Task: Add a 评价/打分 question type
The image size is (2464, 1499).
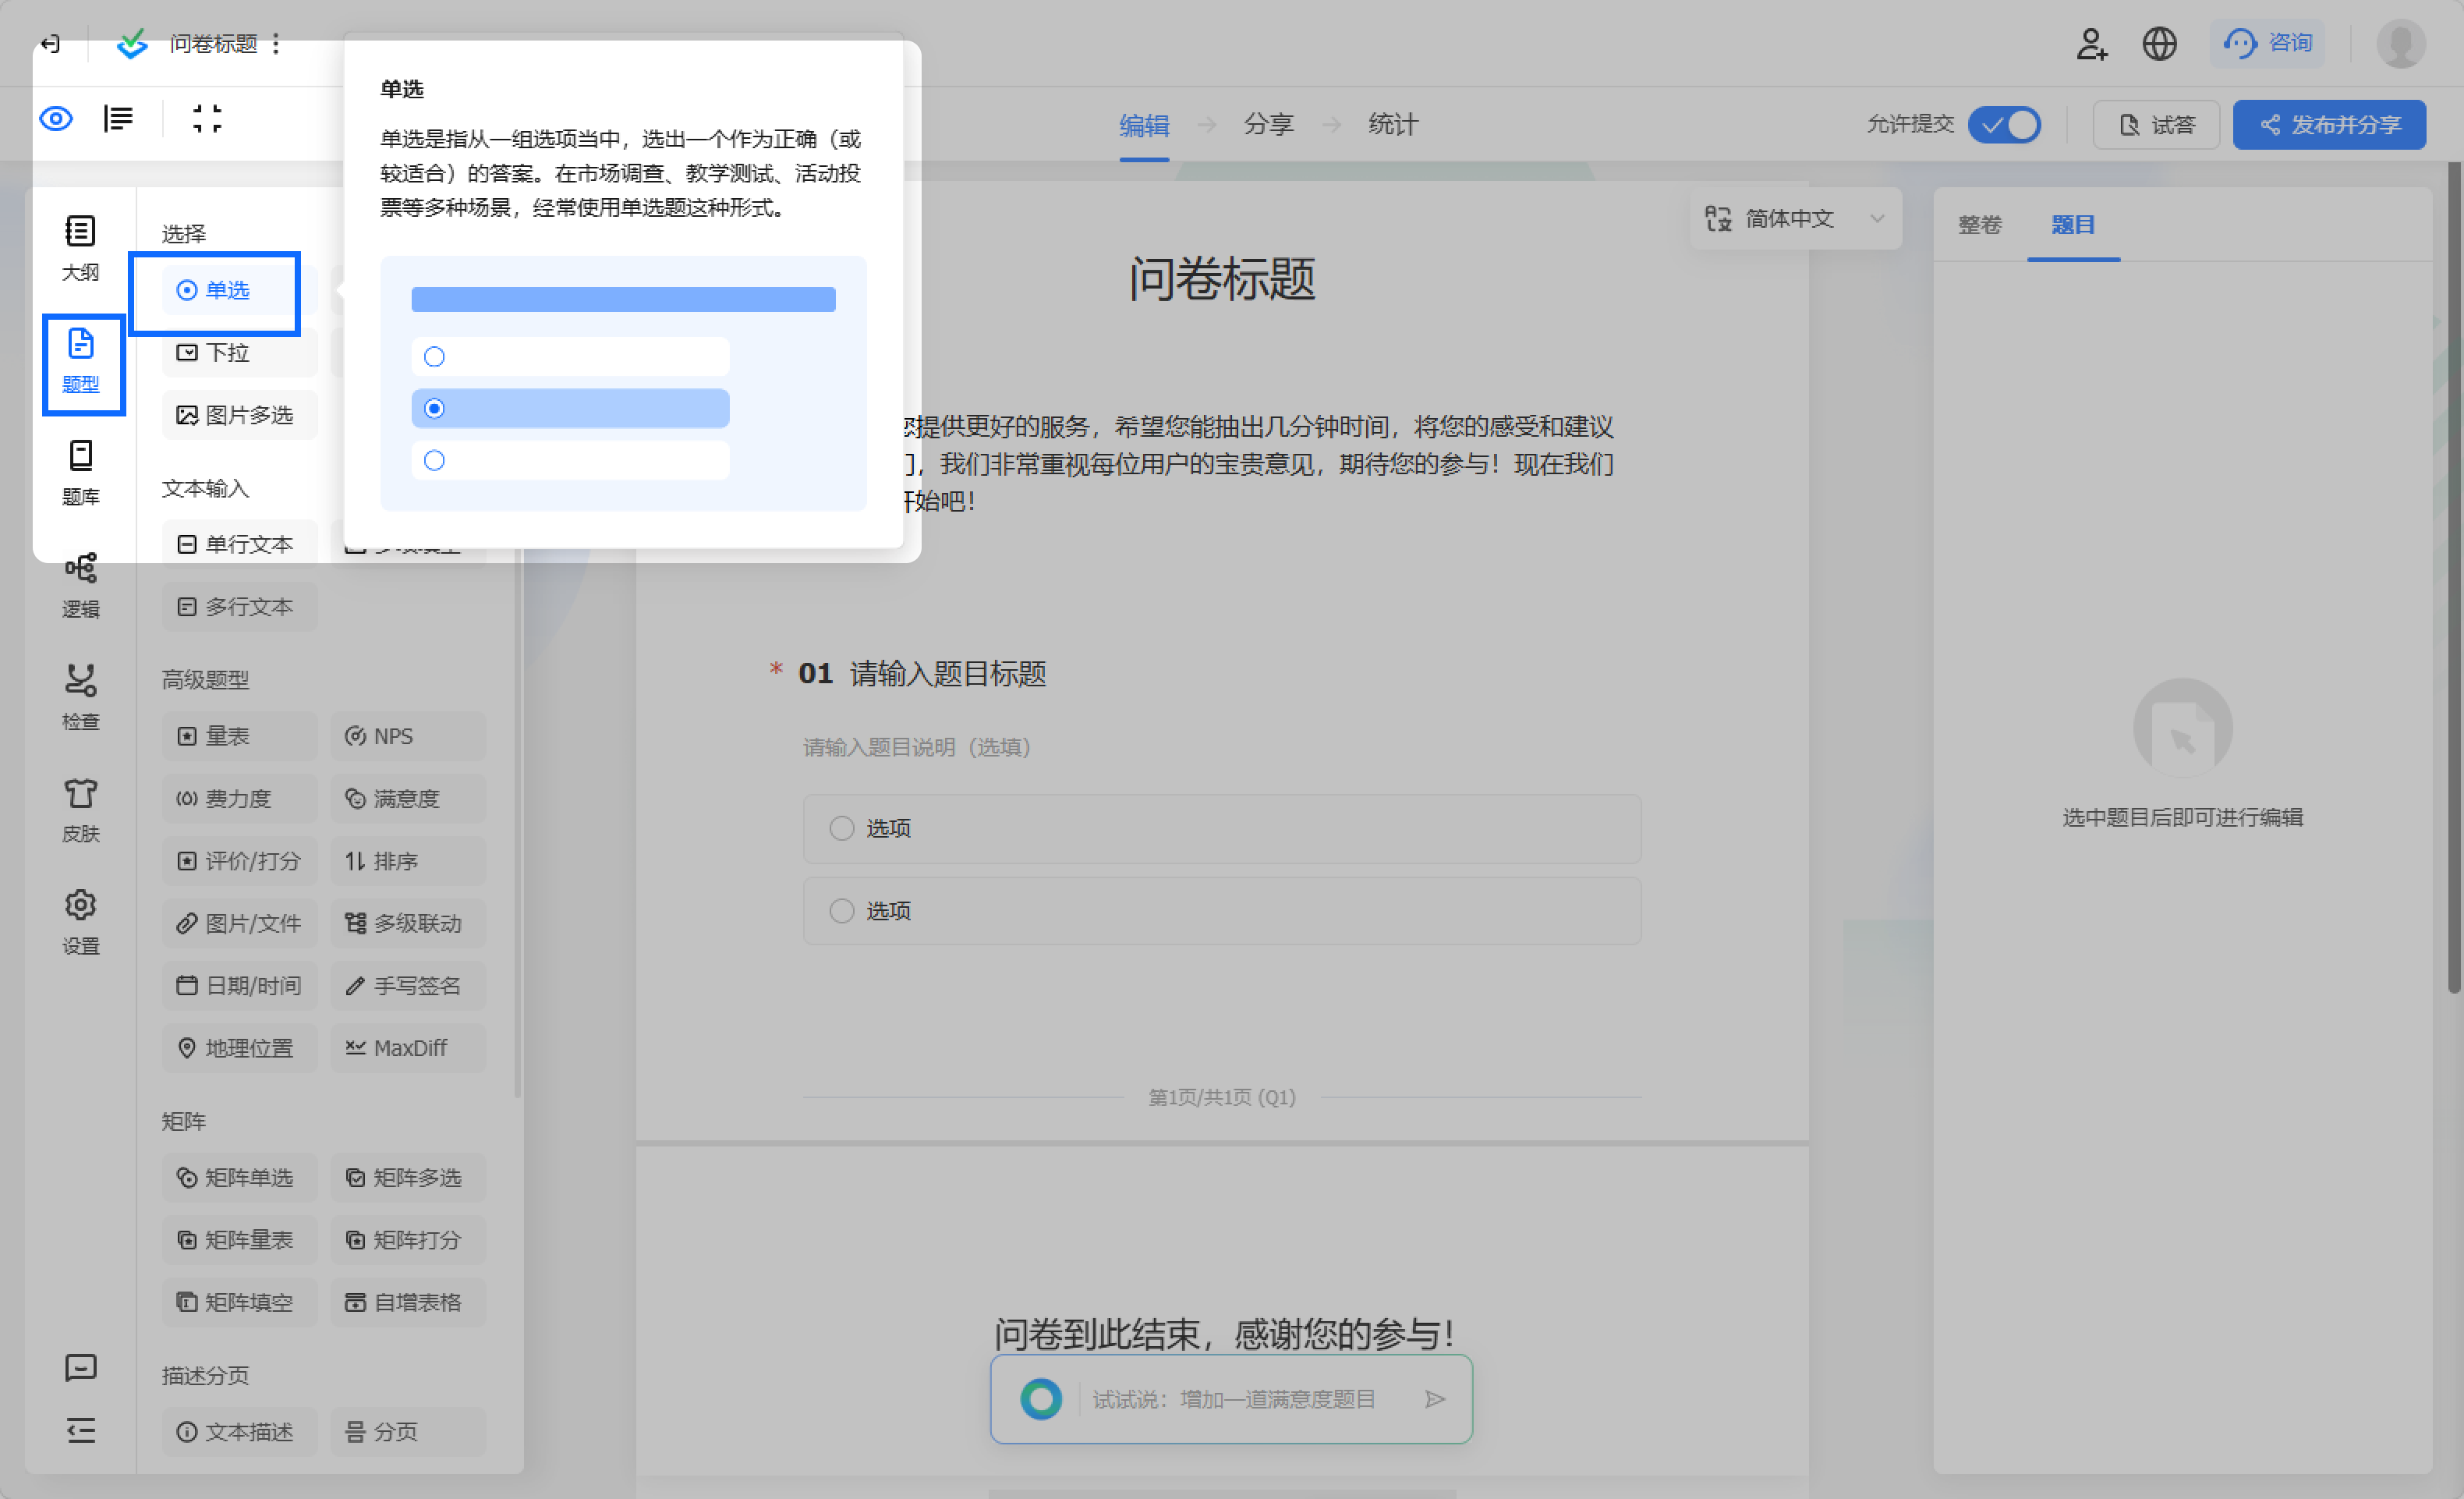Action: click(x=240, y=861)
